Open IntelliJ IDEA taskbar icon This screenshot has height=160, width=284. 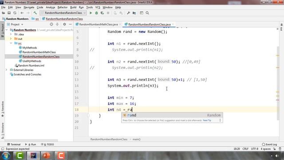click(33, 156)
